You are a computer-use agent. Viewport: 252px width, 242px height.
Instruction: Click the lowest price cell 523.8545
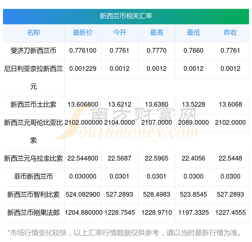(193, 195)
